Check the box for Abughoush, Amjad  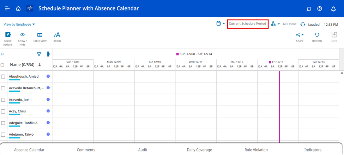(3, 77)
